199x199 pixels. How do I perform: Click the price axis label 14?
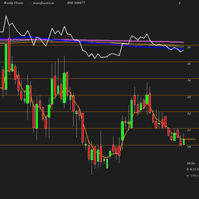[x=189, y=80]
